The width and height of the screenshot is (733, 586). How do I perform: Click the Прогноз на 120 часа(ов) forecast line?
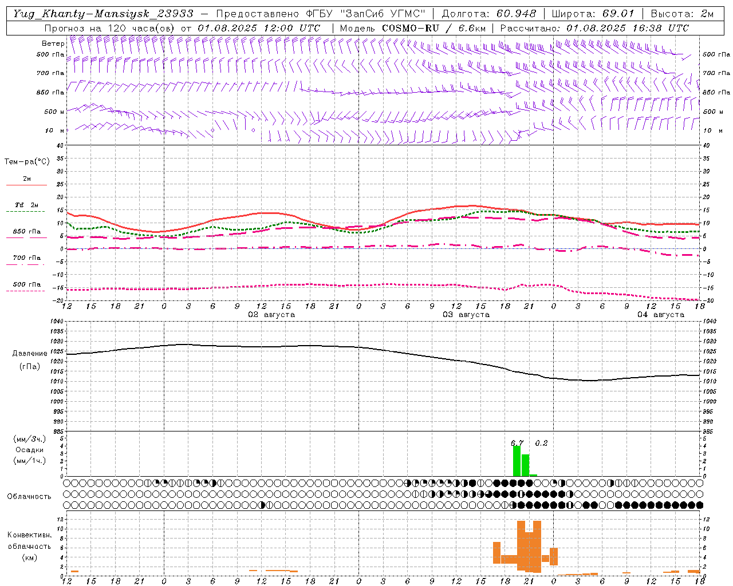[x=182, y=28]
